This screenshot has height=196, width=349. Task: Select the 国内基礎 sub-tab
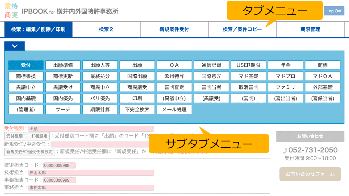(26, 99)
